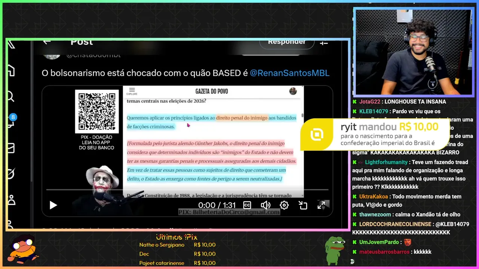Open Lightforhumanity's chat profile
Screen dimensions: 479x269
pyautogui.click(x=386, y=162)
